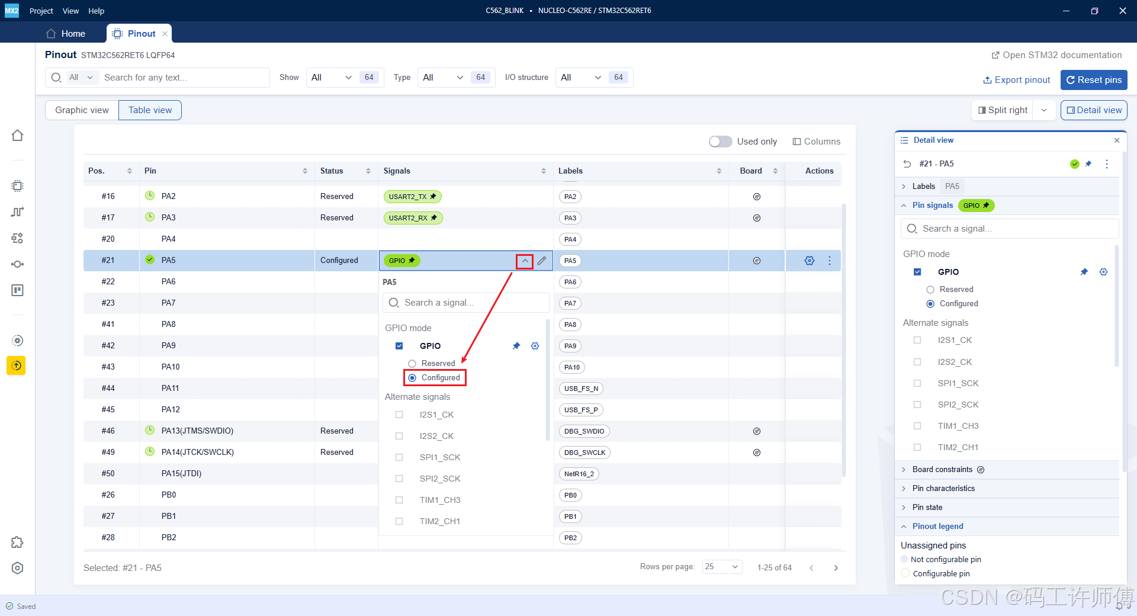Focus the Search for any text field
This screenshot has width=1137, height=616.
(x=185, y=78)
